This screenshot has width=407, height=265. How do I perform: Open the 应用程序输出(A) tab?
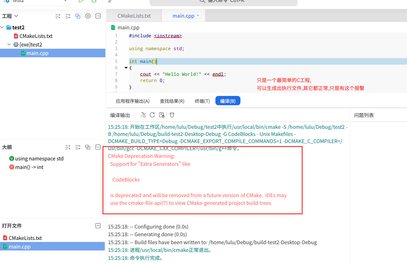point(133,101)
